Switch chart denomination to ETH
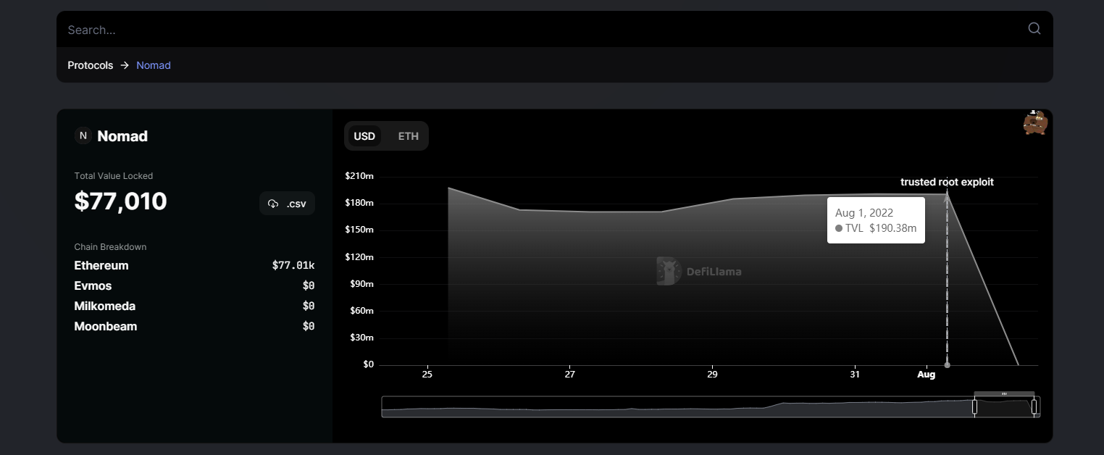The image size is (1104, 455). click(408, 136)
